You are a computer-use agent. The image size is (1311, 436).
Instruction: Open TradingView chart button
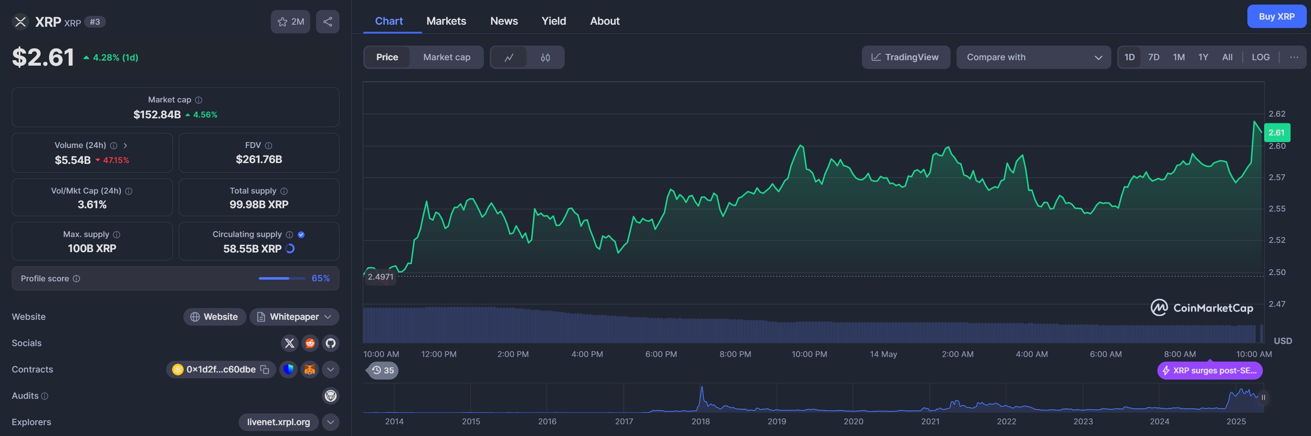[906, 57]
